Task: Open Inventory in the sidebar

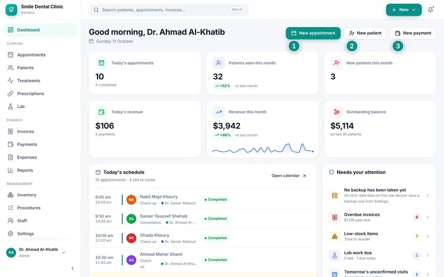Action: point(40,195)
